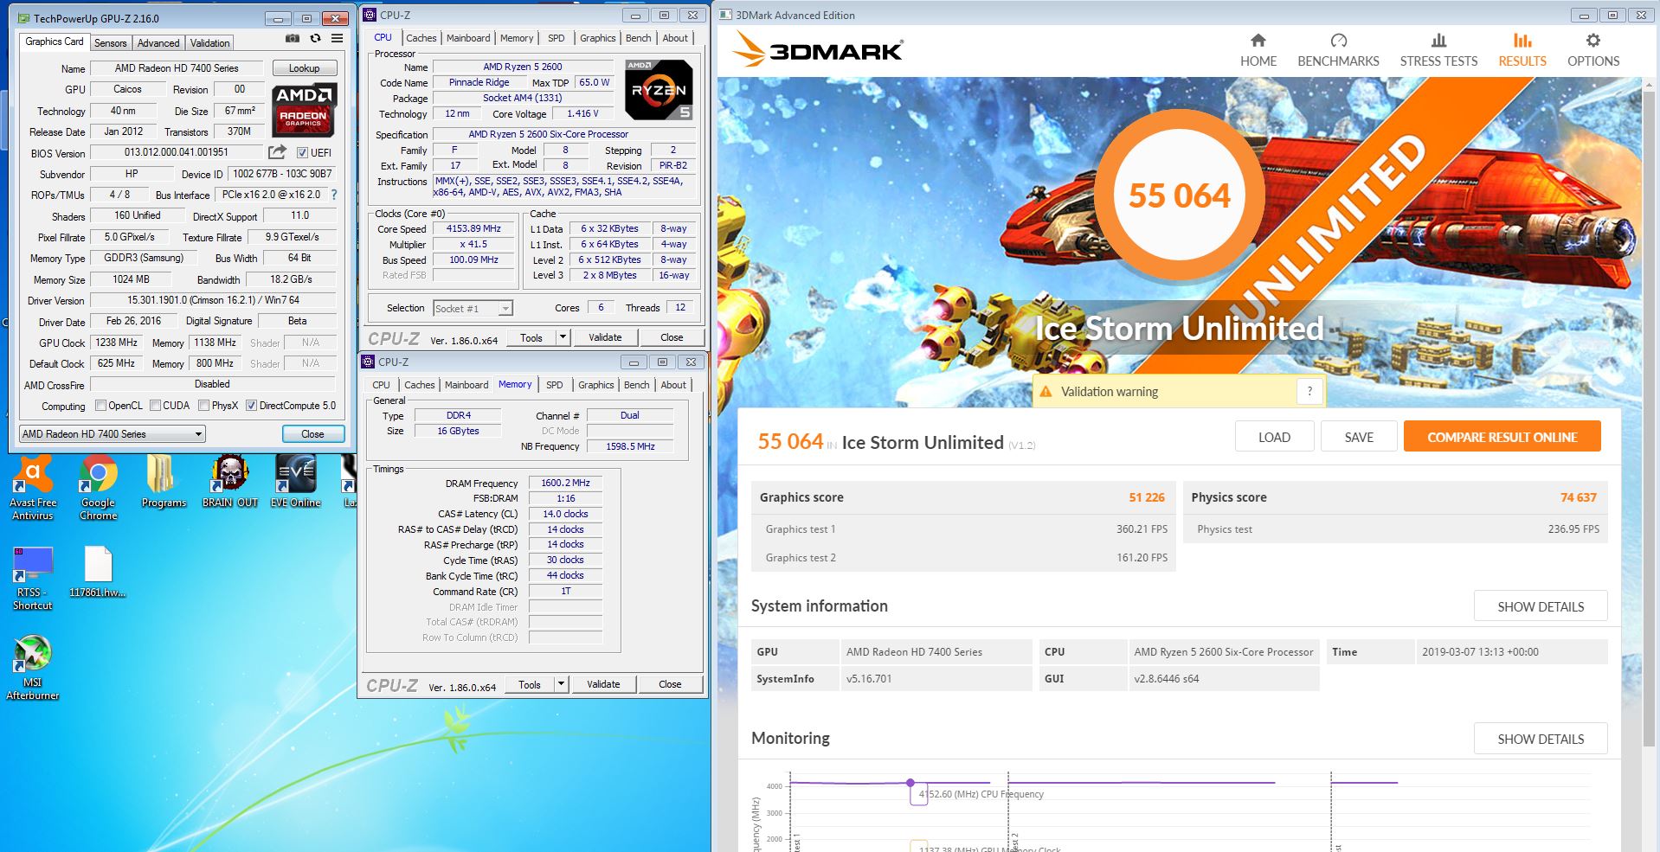Click Validate in the upper CPU-Z window
The height and width of the screenshot is (852, 1660).
coord(605,337)
